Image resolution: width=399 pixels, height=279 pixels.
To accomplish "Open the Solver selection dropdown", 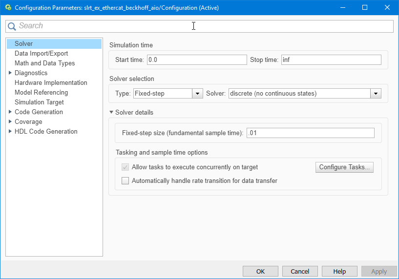I will [376, 94].
